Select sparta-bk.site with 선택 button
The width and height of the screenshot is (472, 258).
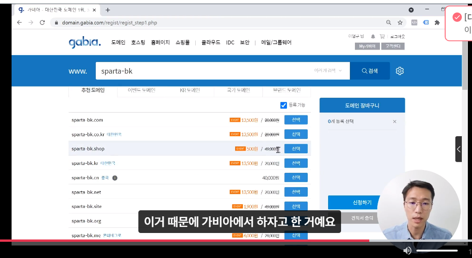[296, 206]
